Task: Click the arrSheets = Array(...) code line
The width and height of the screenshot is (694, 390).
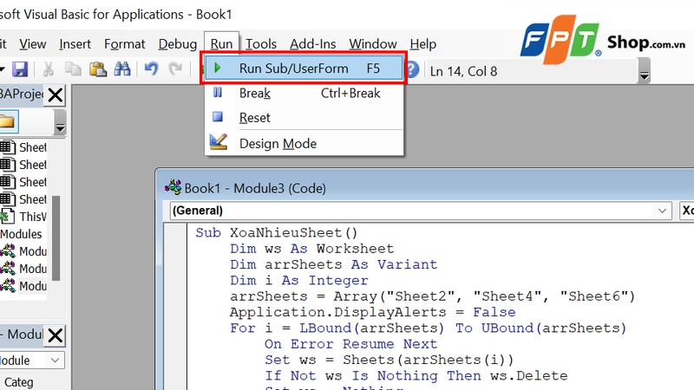Action: tap(432, 296)
